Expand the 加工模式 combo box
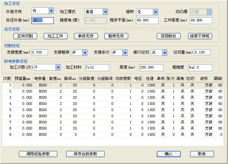 (105, 12)
